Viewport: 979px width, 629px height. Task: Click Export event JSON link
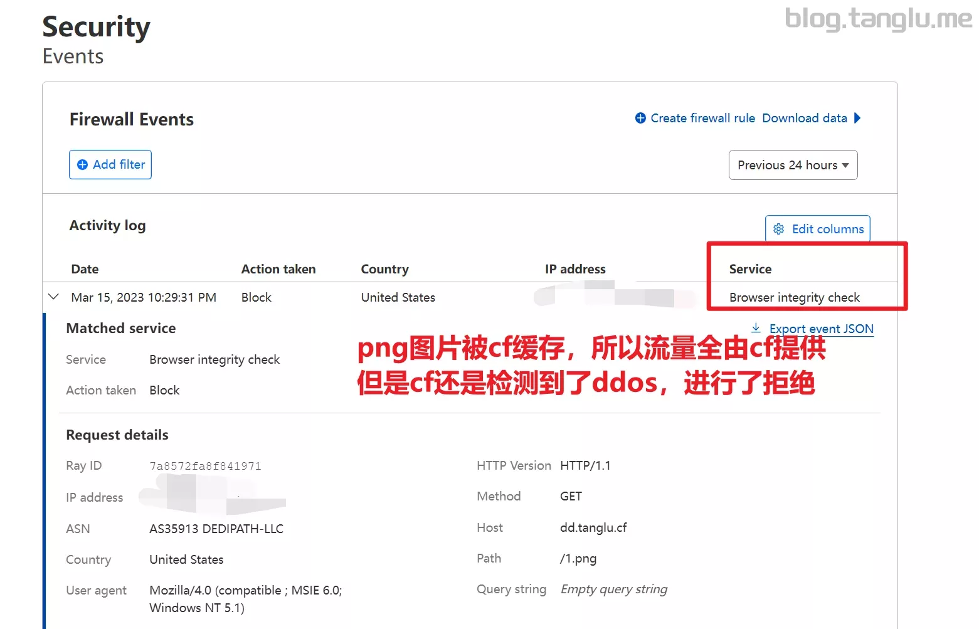821,329
